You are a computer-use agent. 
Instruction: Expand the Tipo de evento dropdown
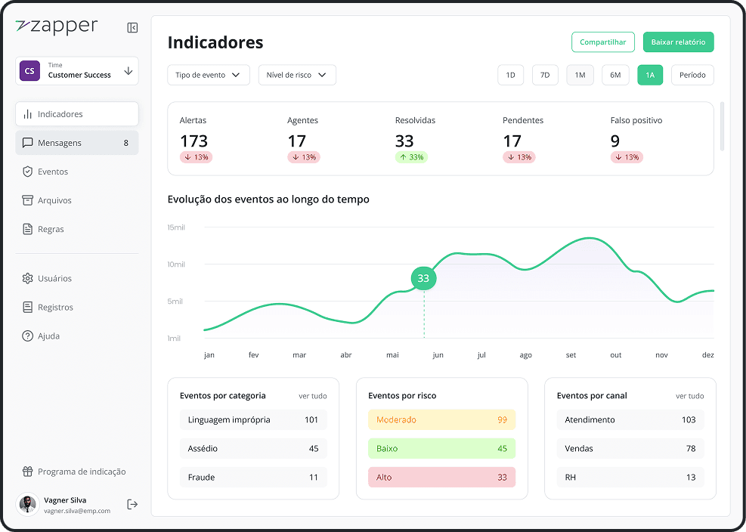(209, 75)
